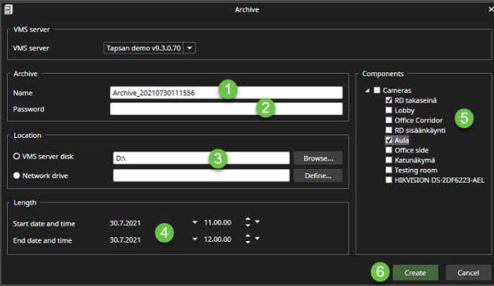This screenshot has height=286, width=494.
Task: Open end date calendar dropdown
Action: (195, 239)
